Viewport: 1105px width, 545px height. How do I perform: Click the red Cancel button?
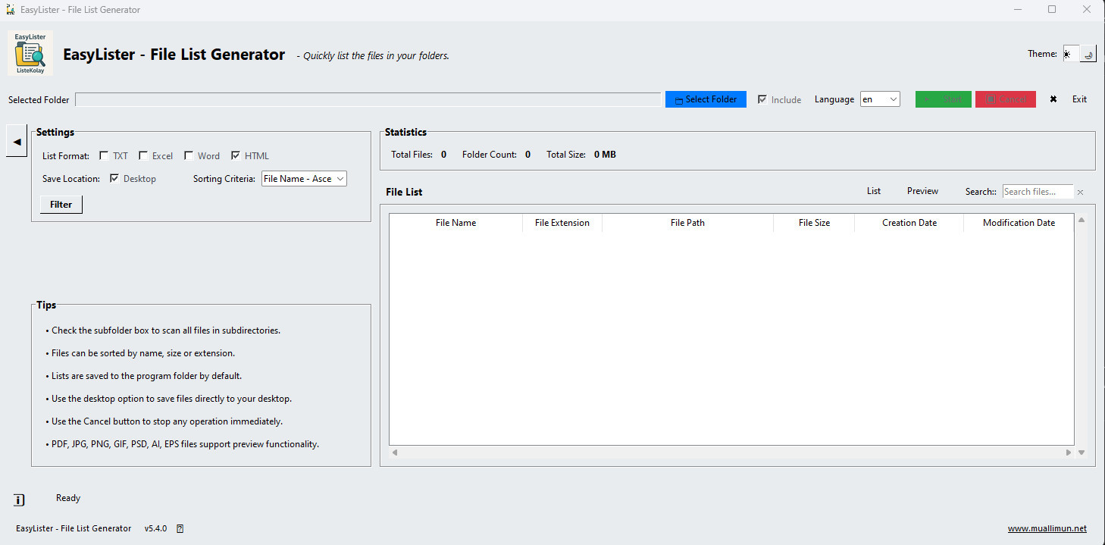click(1006, 99)
